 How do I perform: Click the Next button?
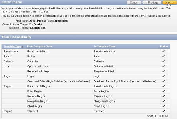168,2
